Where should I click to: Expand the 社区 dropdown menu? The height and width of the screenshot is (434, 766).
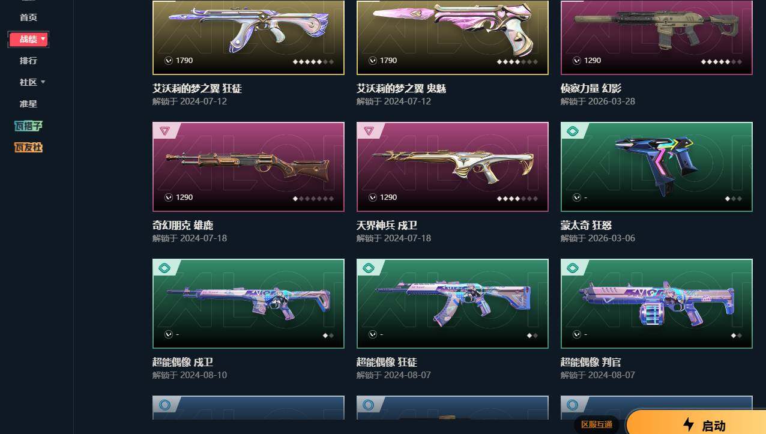coord(32,82)
